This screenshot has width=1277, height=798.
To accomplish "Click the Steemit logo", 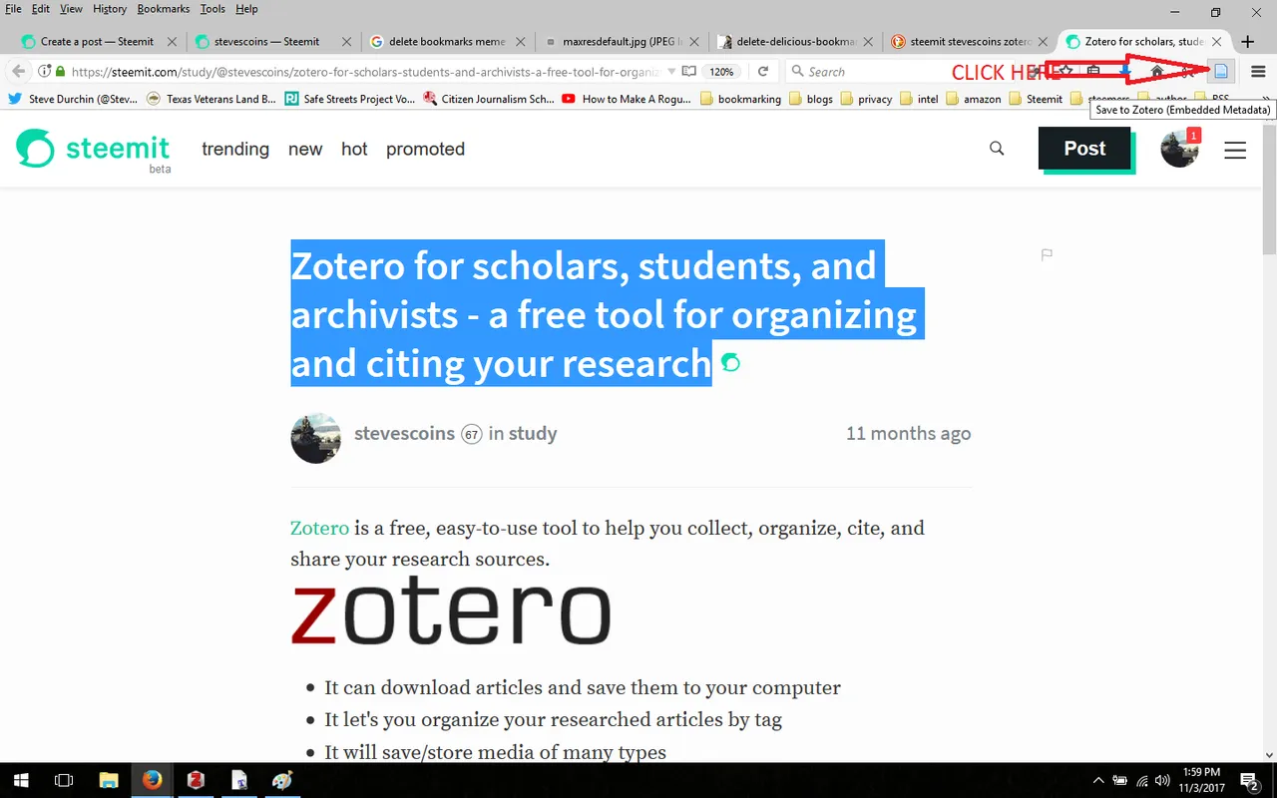I will (x=93, y=150).
